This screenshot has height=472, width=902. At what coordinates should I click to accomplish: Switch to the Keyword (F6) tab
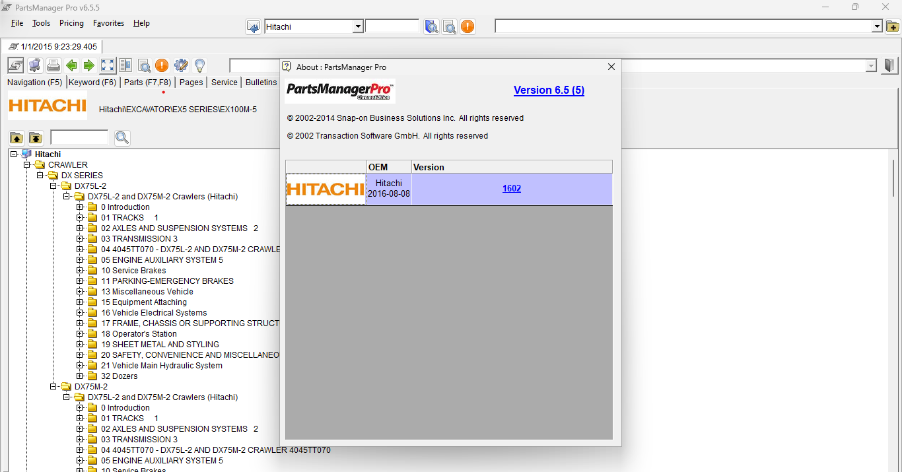pos(92,83)
